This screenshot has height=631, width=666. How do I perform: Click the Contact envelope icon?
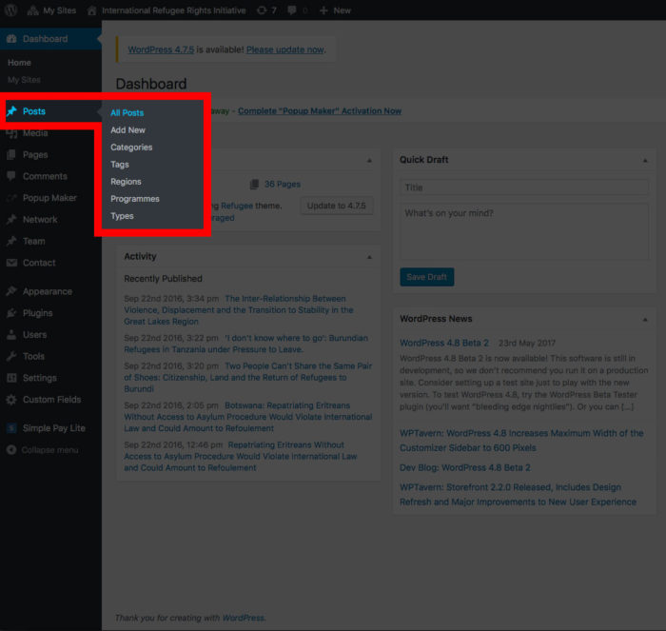[x=11, y=263]
